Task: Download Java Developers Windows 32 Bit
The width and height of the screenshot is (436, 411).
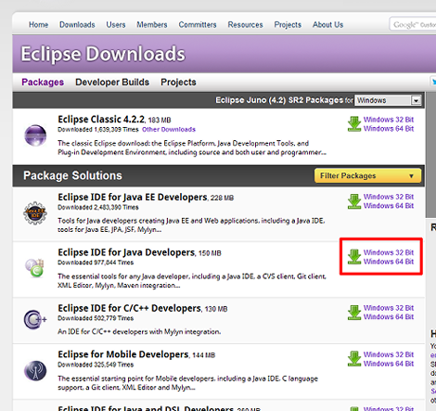Action: tap(389, 252)
